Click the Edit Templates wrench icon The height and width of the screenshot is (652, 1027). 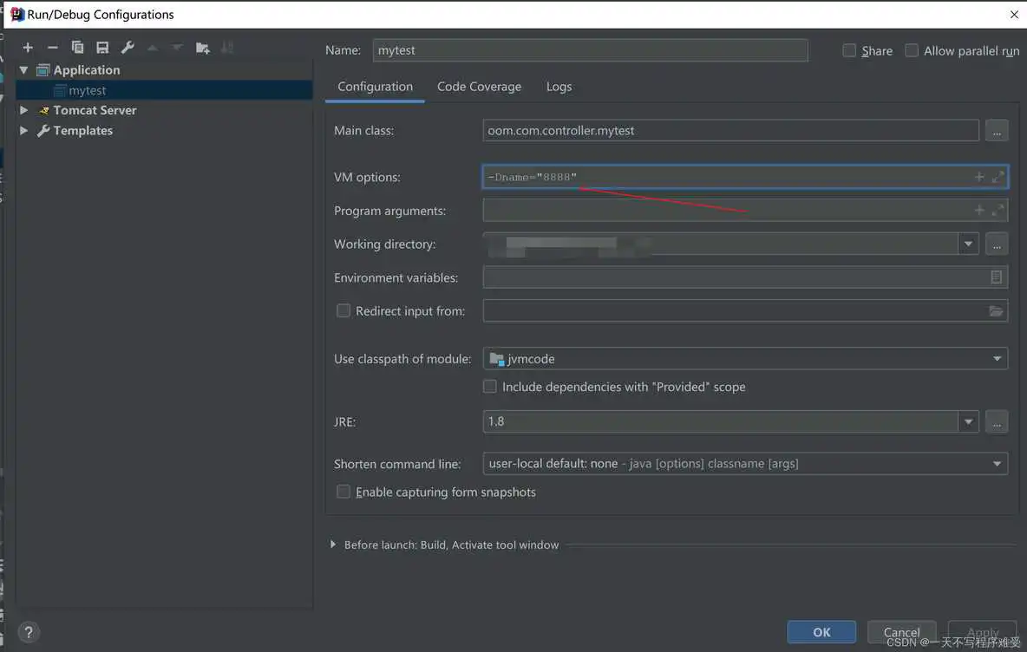tap(128, 48)
